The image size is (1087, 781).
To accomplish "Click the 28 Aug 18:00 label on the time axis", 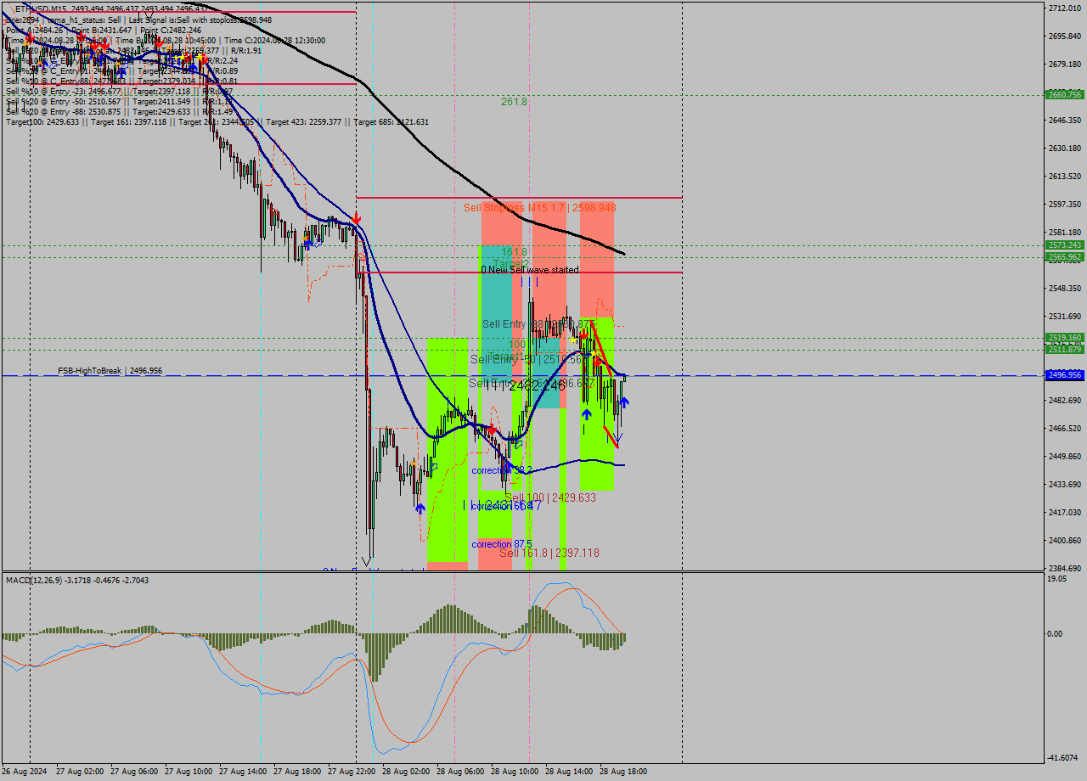I will pos(622,773).
